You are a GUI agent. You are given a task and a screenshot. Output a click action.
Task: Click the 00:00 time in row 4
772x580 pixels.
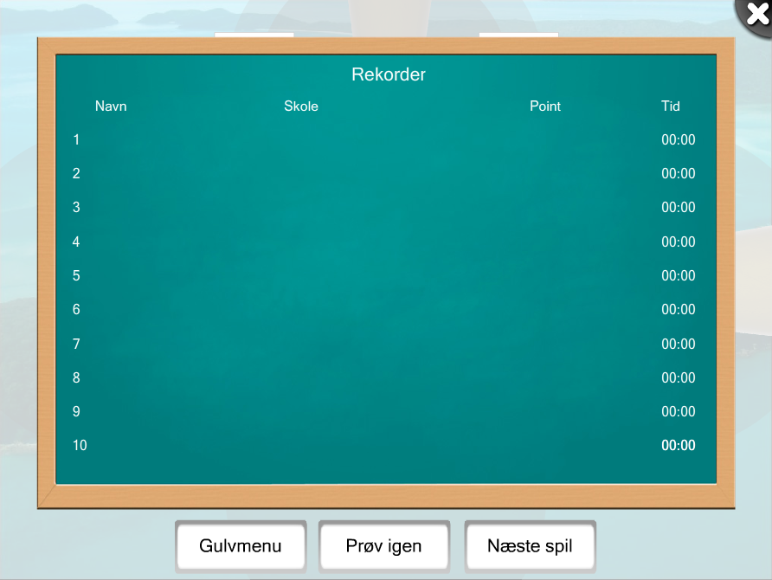[x=678, y=242]
